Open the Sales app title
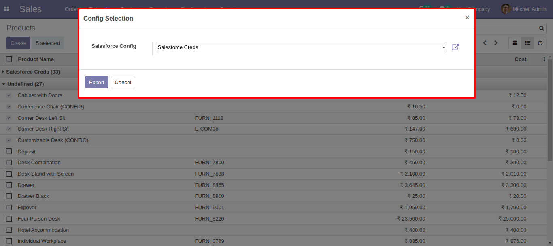The image size is (553, 246). click(30, 9)
